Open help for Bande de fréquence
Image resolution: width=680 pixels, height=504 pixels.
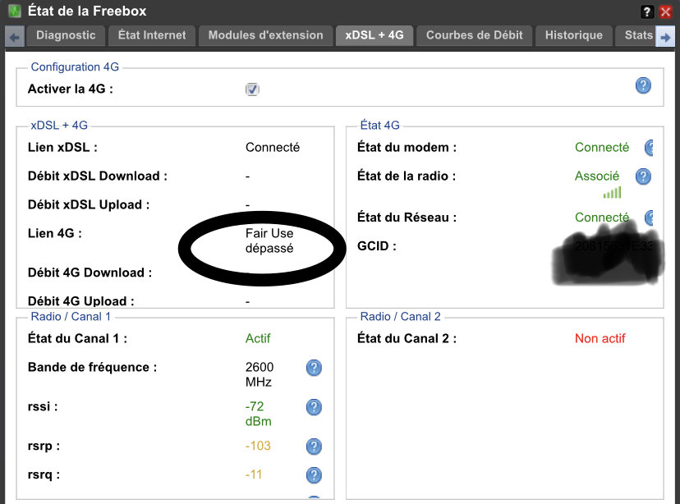[x=314, y=368]
